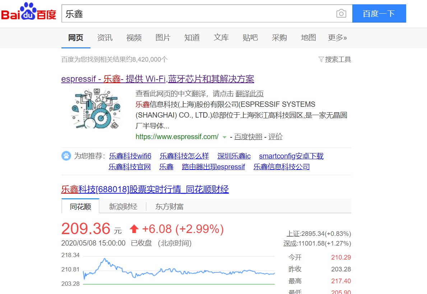The image size is (427, 294).
Task: Open suggestion 乐鑫科技官网
Action: pyautogui.click(x=130, y=167)
